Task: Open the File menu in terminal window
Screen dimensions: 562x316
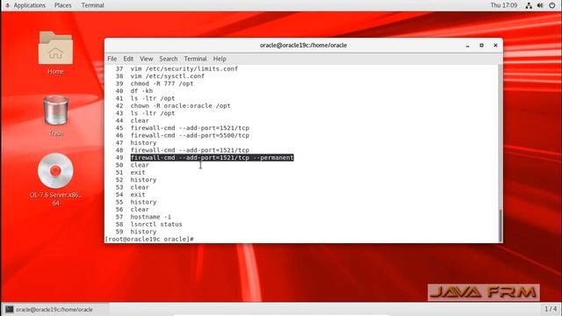Action: (x=112, y=59)
